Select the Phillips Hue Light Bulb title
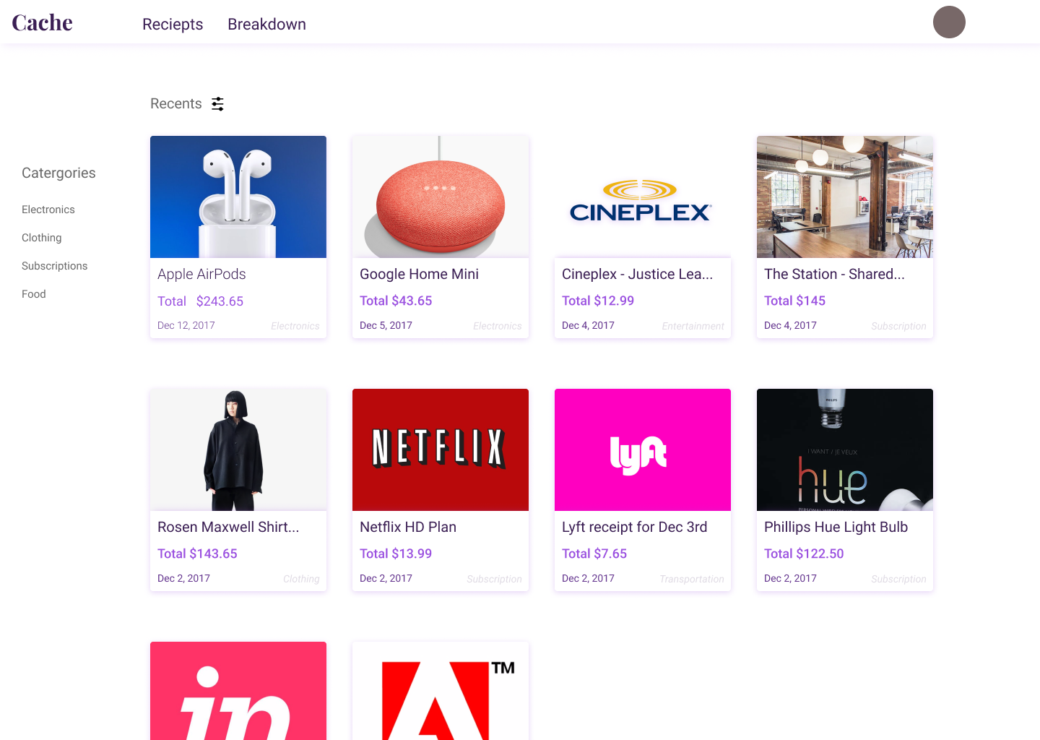Image resolution: width=1040 pixels, height=740 pixels. click(x=836, y=528)
